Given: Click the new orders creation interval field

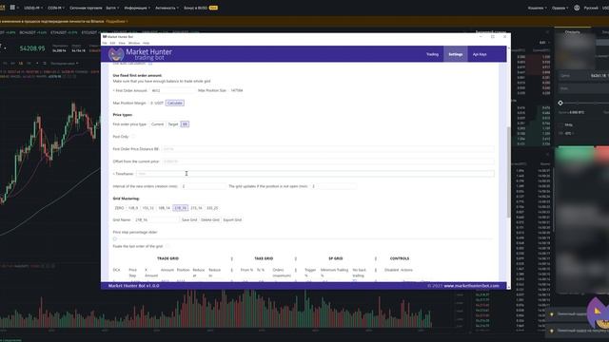Looking at the screenshot, I should [204, 186].
